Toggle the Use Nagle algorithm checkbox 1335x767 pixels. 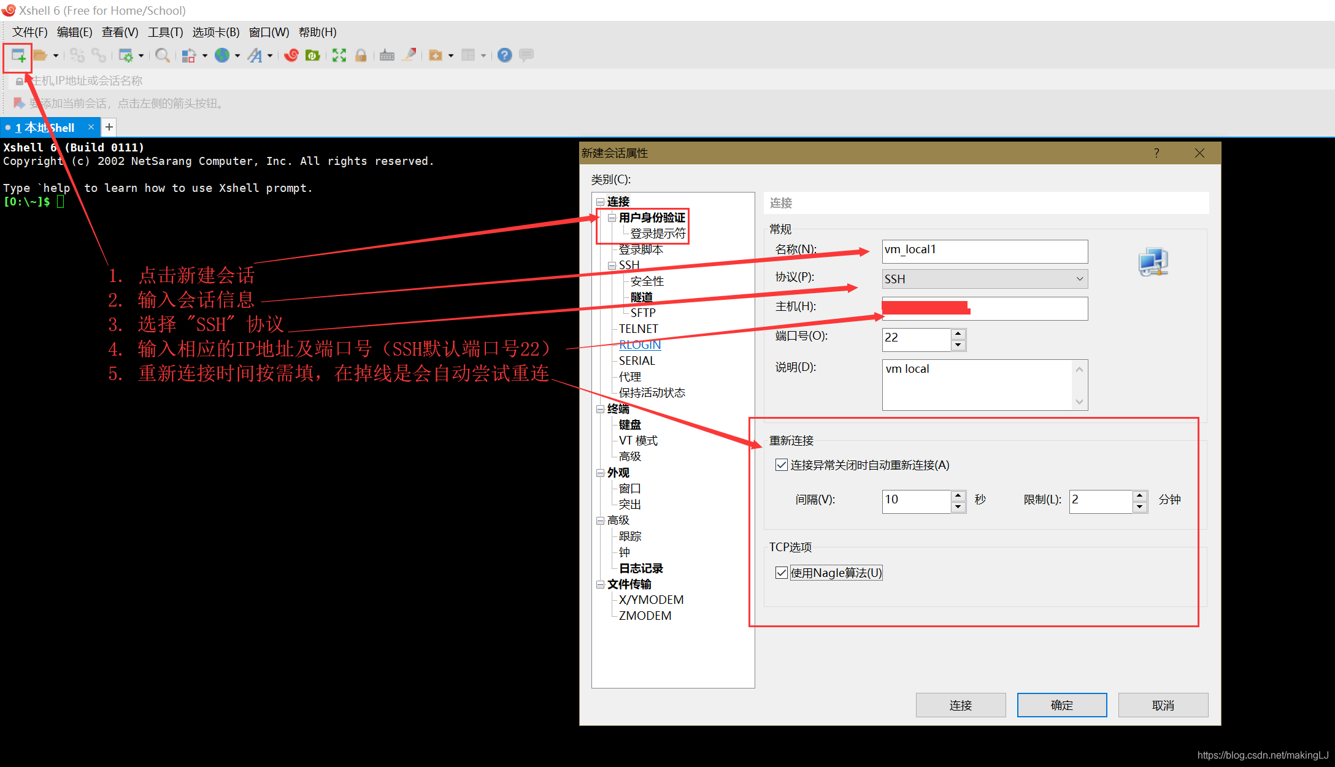[782, 573]
